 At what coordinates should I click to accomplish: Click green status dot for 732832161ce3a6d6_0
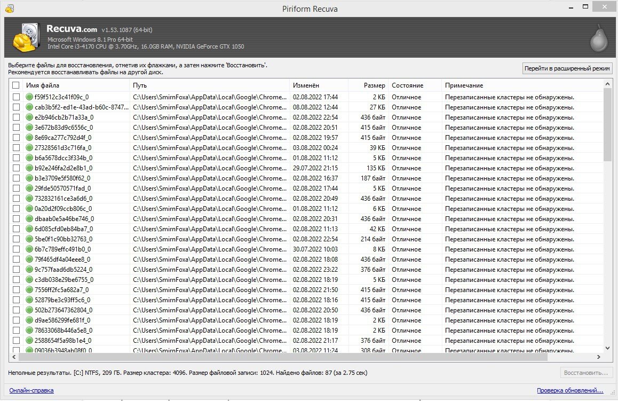point(29,198)
